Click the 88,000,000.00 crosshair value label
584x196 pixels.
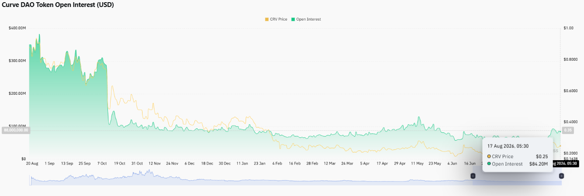pos(16,130)
